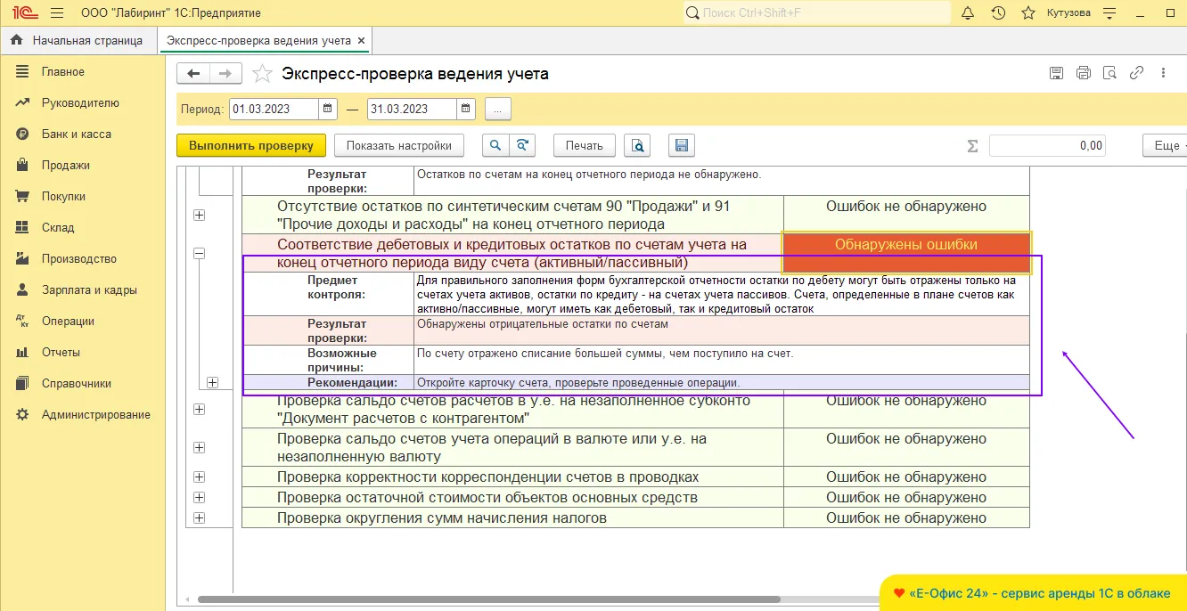Open the Банк и касса section
This screenshot has height=611, width=1187.
point(76,134)
